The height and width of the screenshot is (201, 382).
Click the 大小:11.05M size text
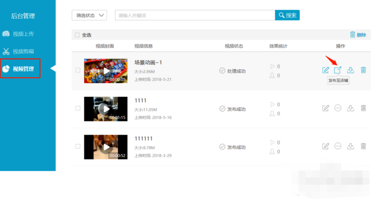146,109
